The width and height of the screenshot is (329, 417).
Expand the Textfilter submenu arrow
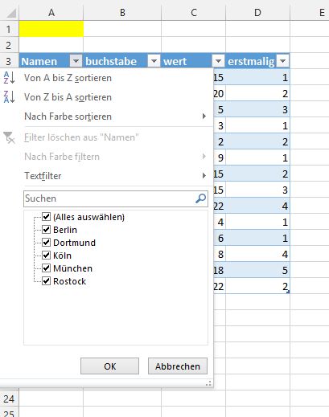[204, 176]
